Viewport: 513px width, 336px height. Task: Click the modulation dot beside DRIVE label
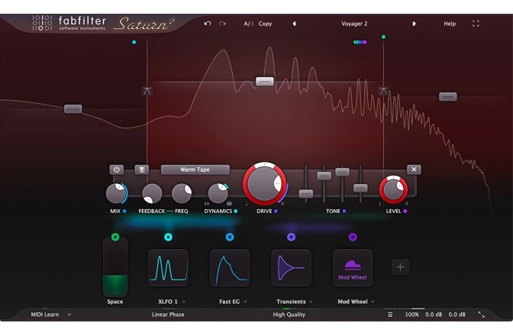[x=276, y=211]
